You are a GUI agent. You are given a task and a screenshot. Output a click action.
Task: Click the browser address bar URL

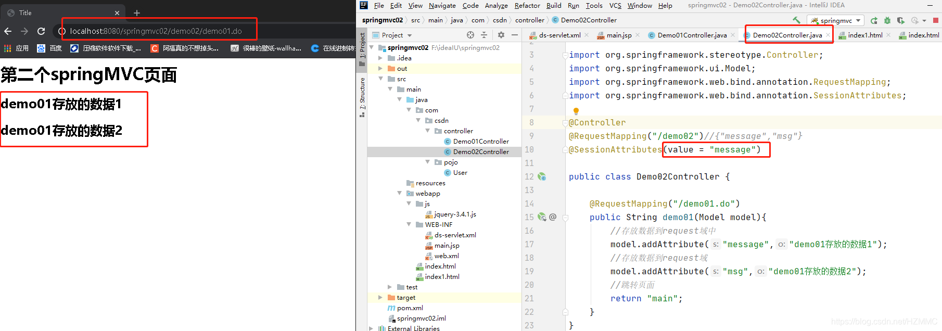coord(156,31)
